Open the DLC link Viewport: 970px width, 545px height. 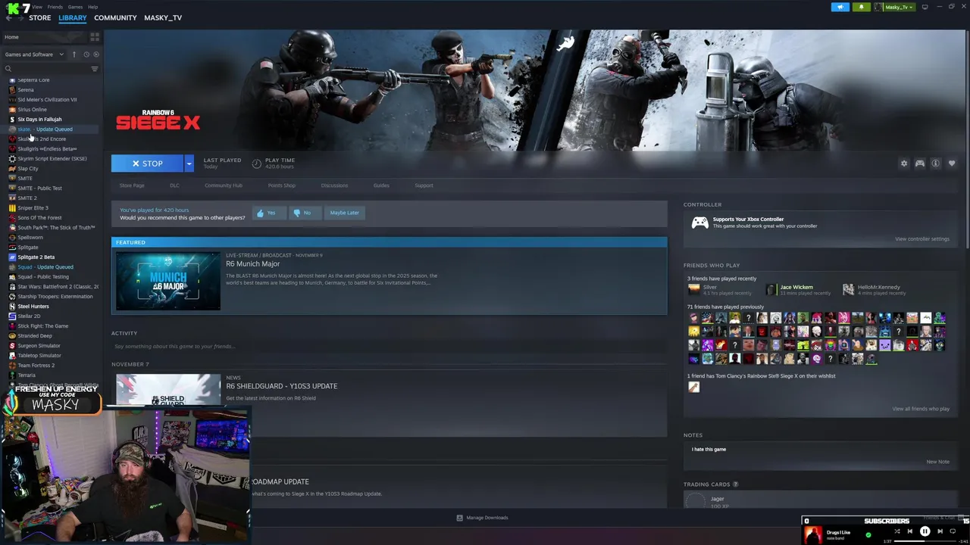coord(174,185)
